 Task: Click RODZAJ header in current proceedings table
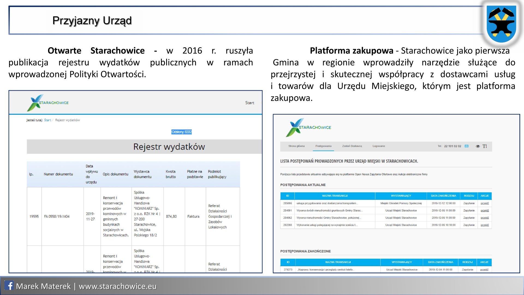pos(469,196)
